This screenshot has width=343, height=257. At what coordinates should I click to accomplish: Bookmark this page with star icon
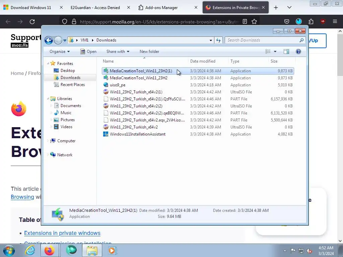coord(254,22)
